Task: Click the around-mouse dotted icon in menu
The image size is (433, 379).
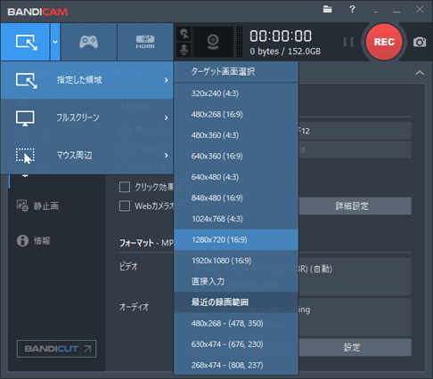Action: click(x=25, y=156)
